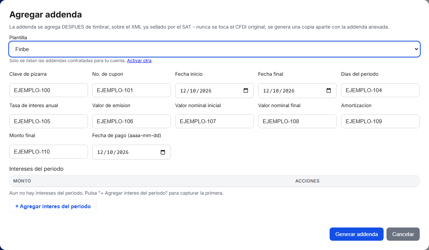Click the Monto final input

point(49,152)
